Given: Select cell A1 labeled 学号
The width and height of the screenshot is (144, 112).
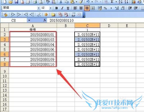Looking at the screenshot, I should coord(33,30).
